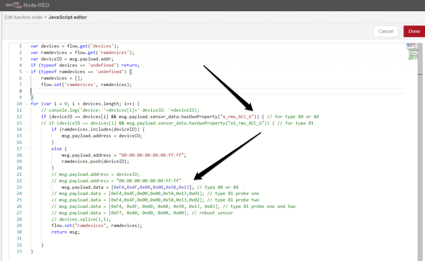
Task: Click the 'else {' keyword on line 17
Action: pos(59,149)
